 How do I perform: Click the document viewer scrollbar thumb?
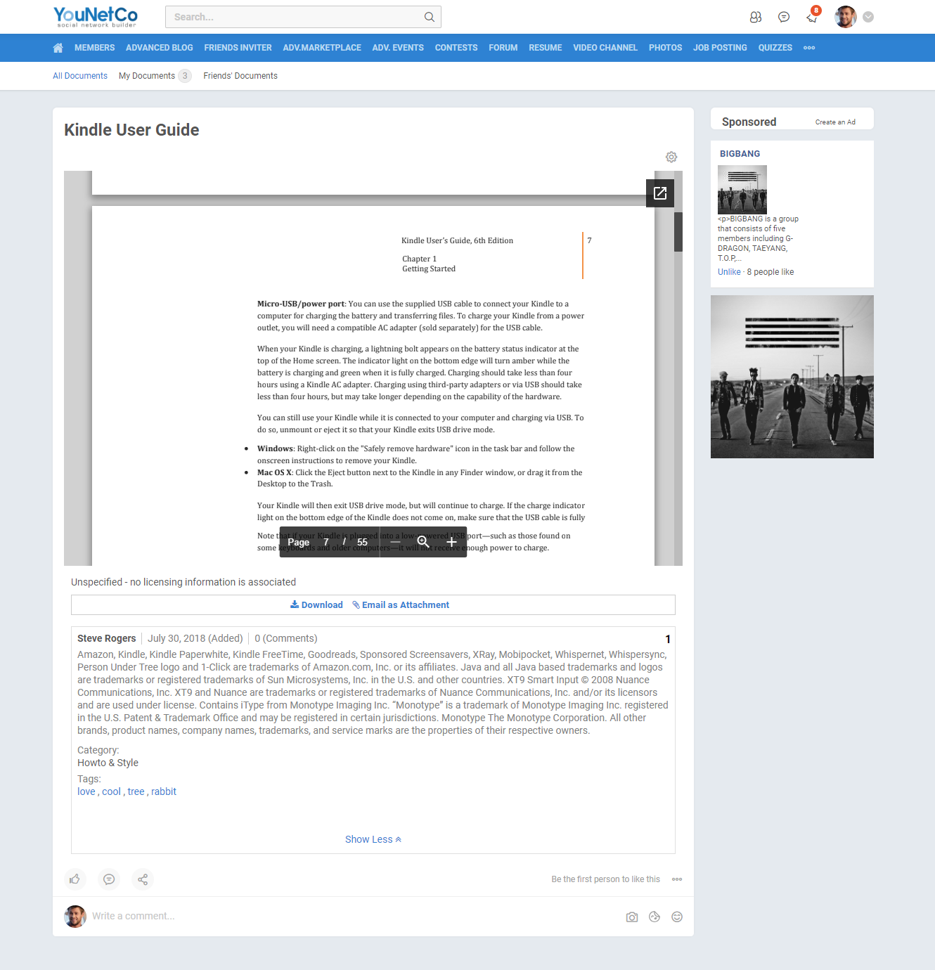(x=678, y=231)
